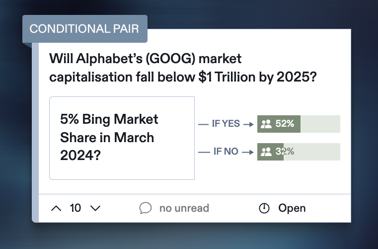This screenshot has height=249, width=378.
Task: Click the clock status icon
Action: click(x=265, y=208)
